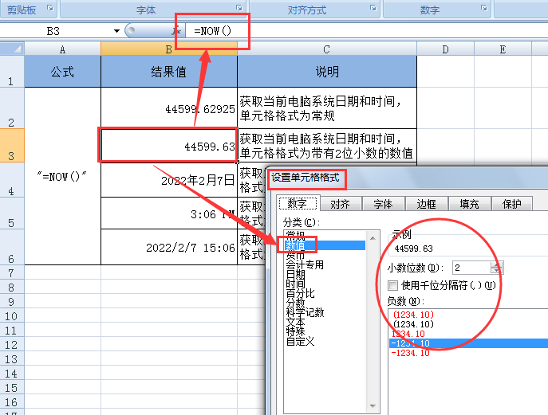
Task: Click the header cell 公式
Action: pyautogui.click(x=62, y=72)
